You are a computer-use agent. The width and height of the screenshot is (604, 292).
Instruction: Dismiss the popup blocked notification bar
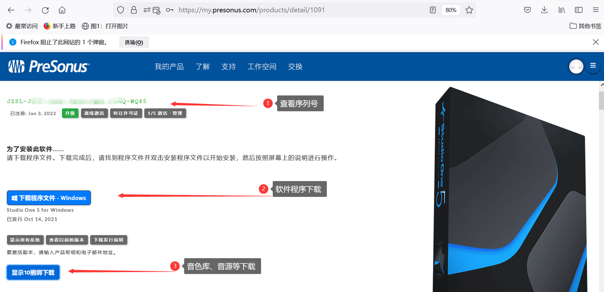point(596,42)
